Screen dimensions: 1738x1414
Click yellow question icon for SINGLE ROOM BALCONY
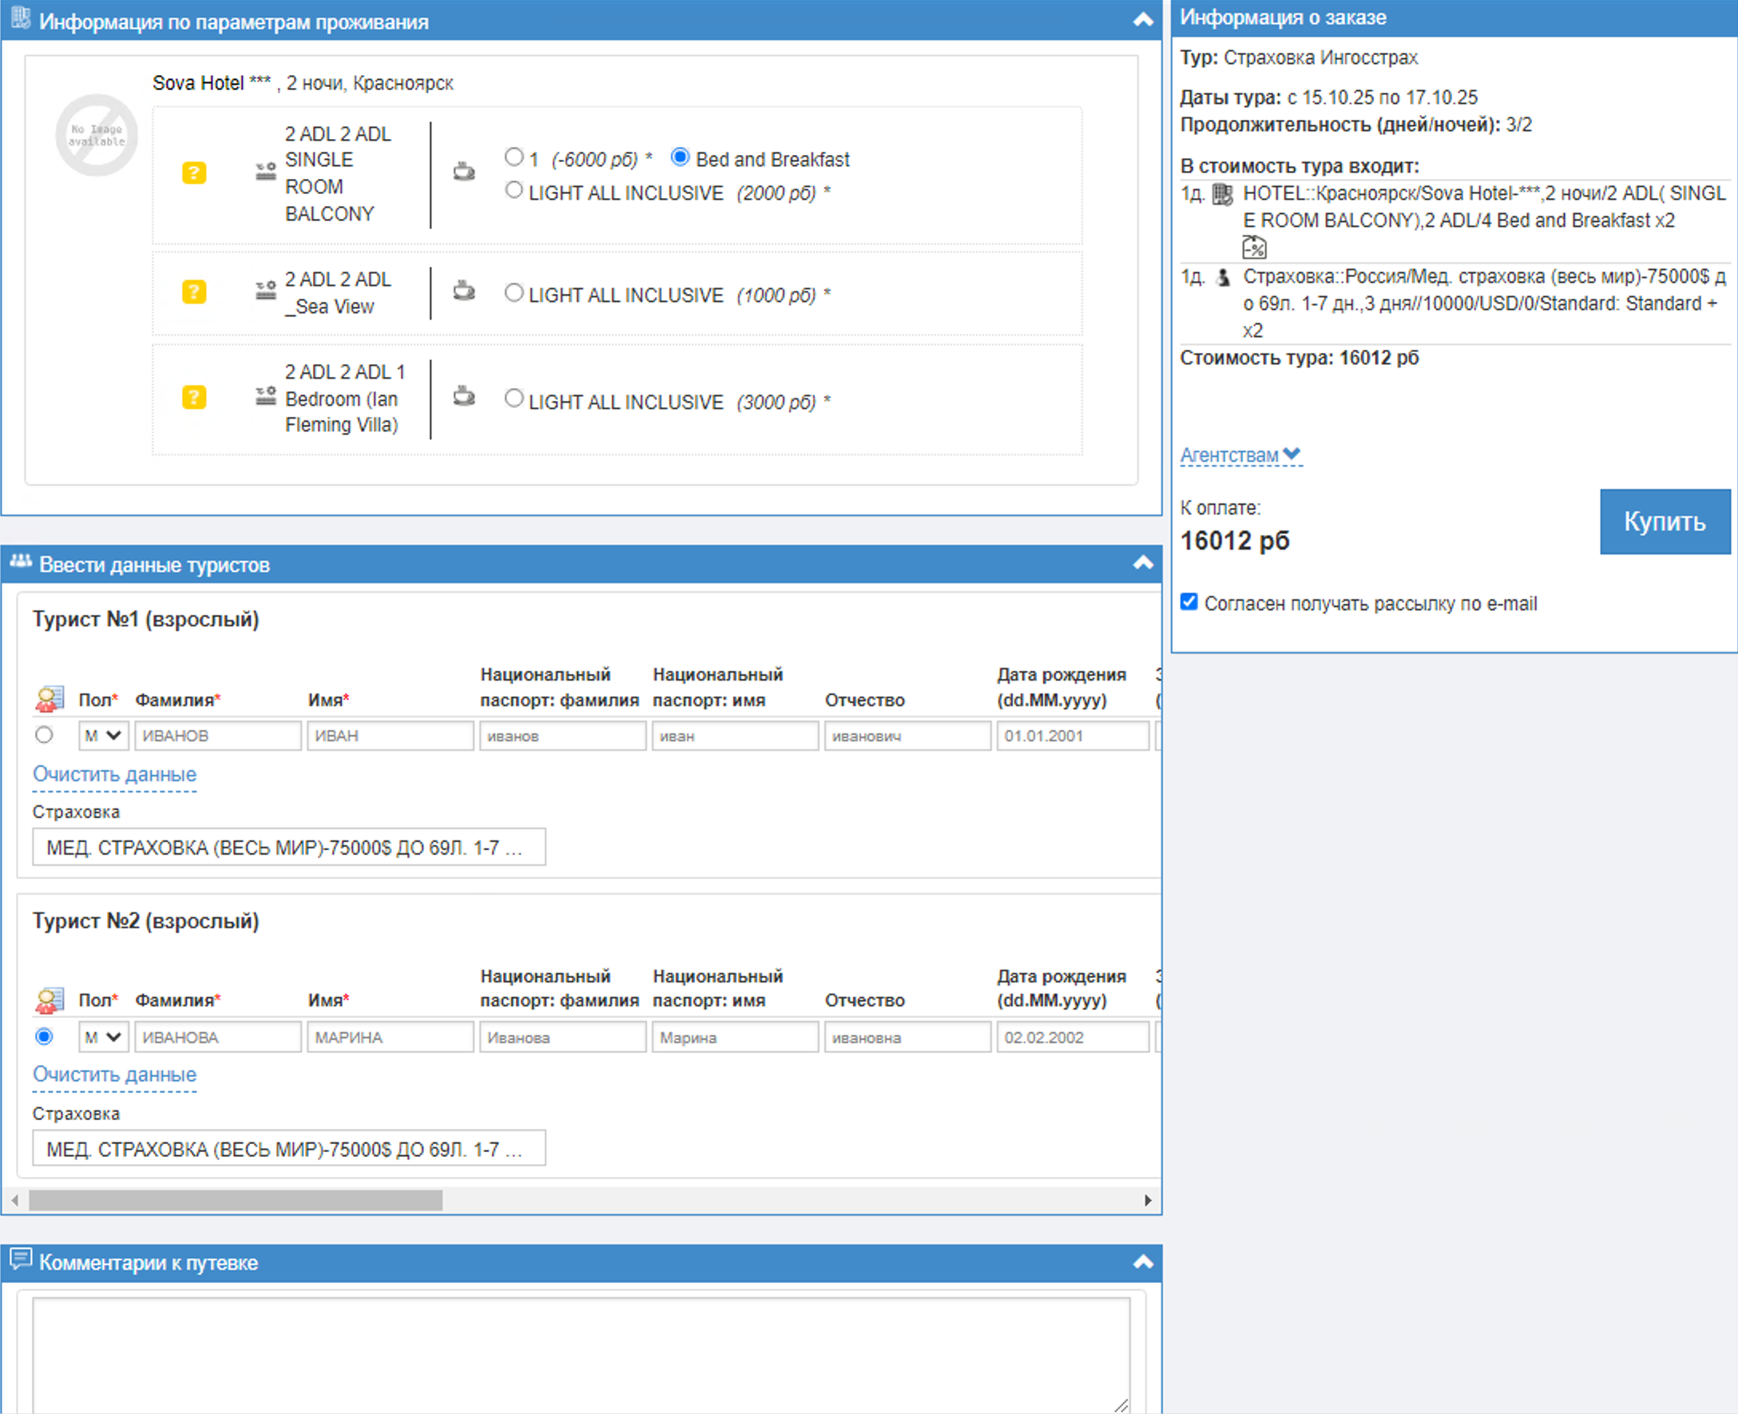pyautogui.click(x=193, y=173)
